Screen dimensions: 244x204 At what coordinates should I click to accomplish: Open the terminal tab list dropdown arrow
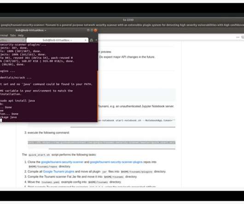point(96,40)
